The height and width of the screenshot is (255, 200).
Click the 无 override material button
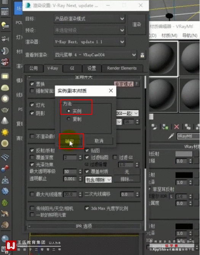127,172
